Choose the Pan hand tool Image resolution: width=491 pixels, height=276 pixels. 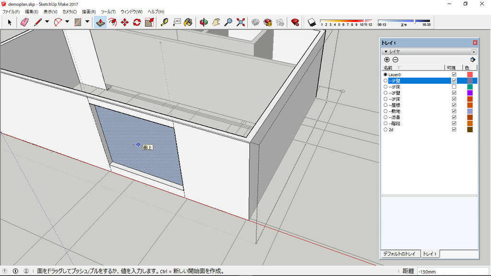(216, 22)
